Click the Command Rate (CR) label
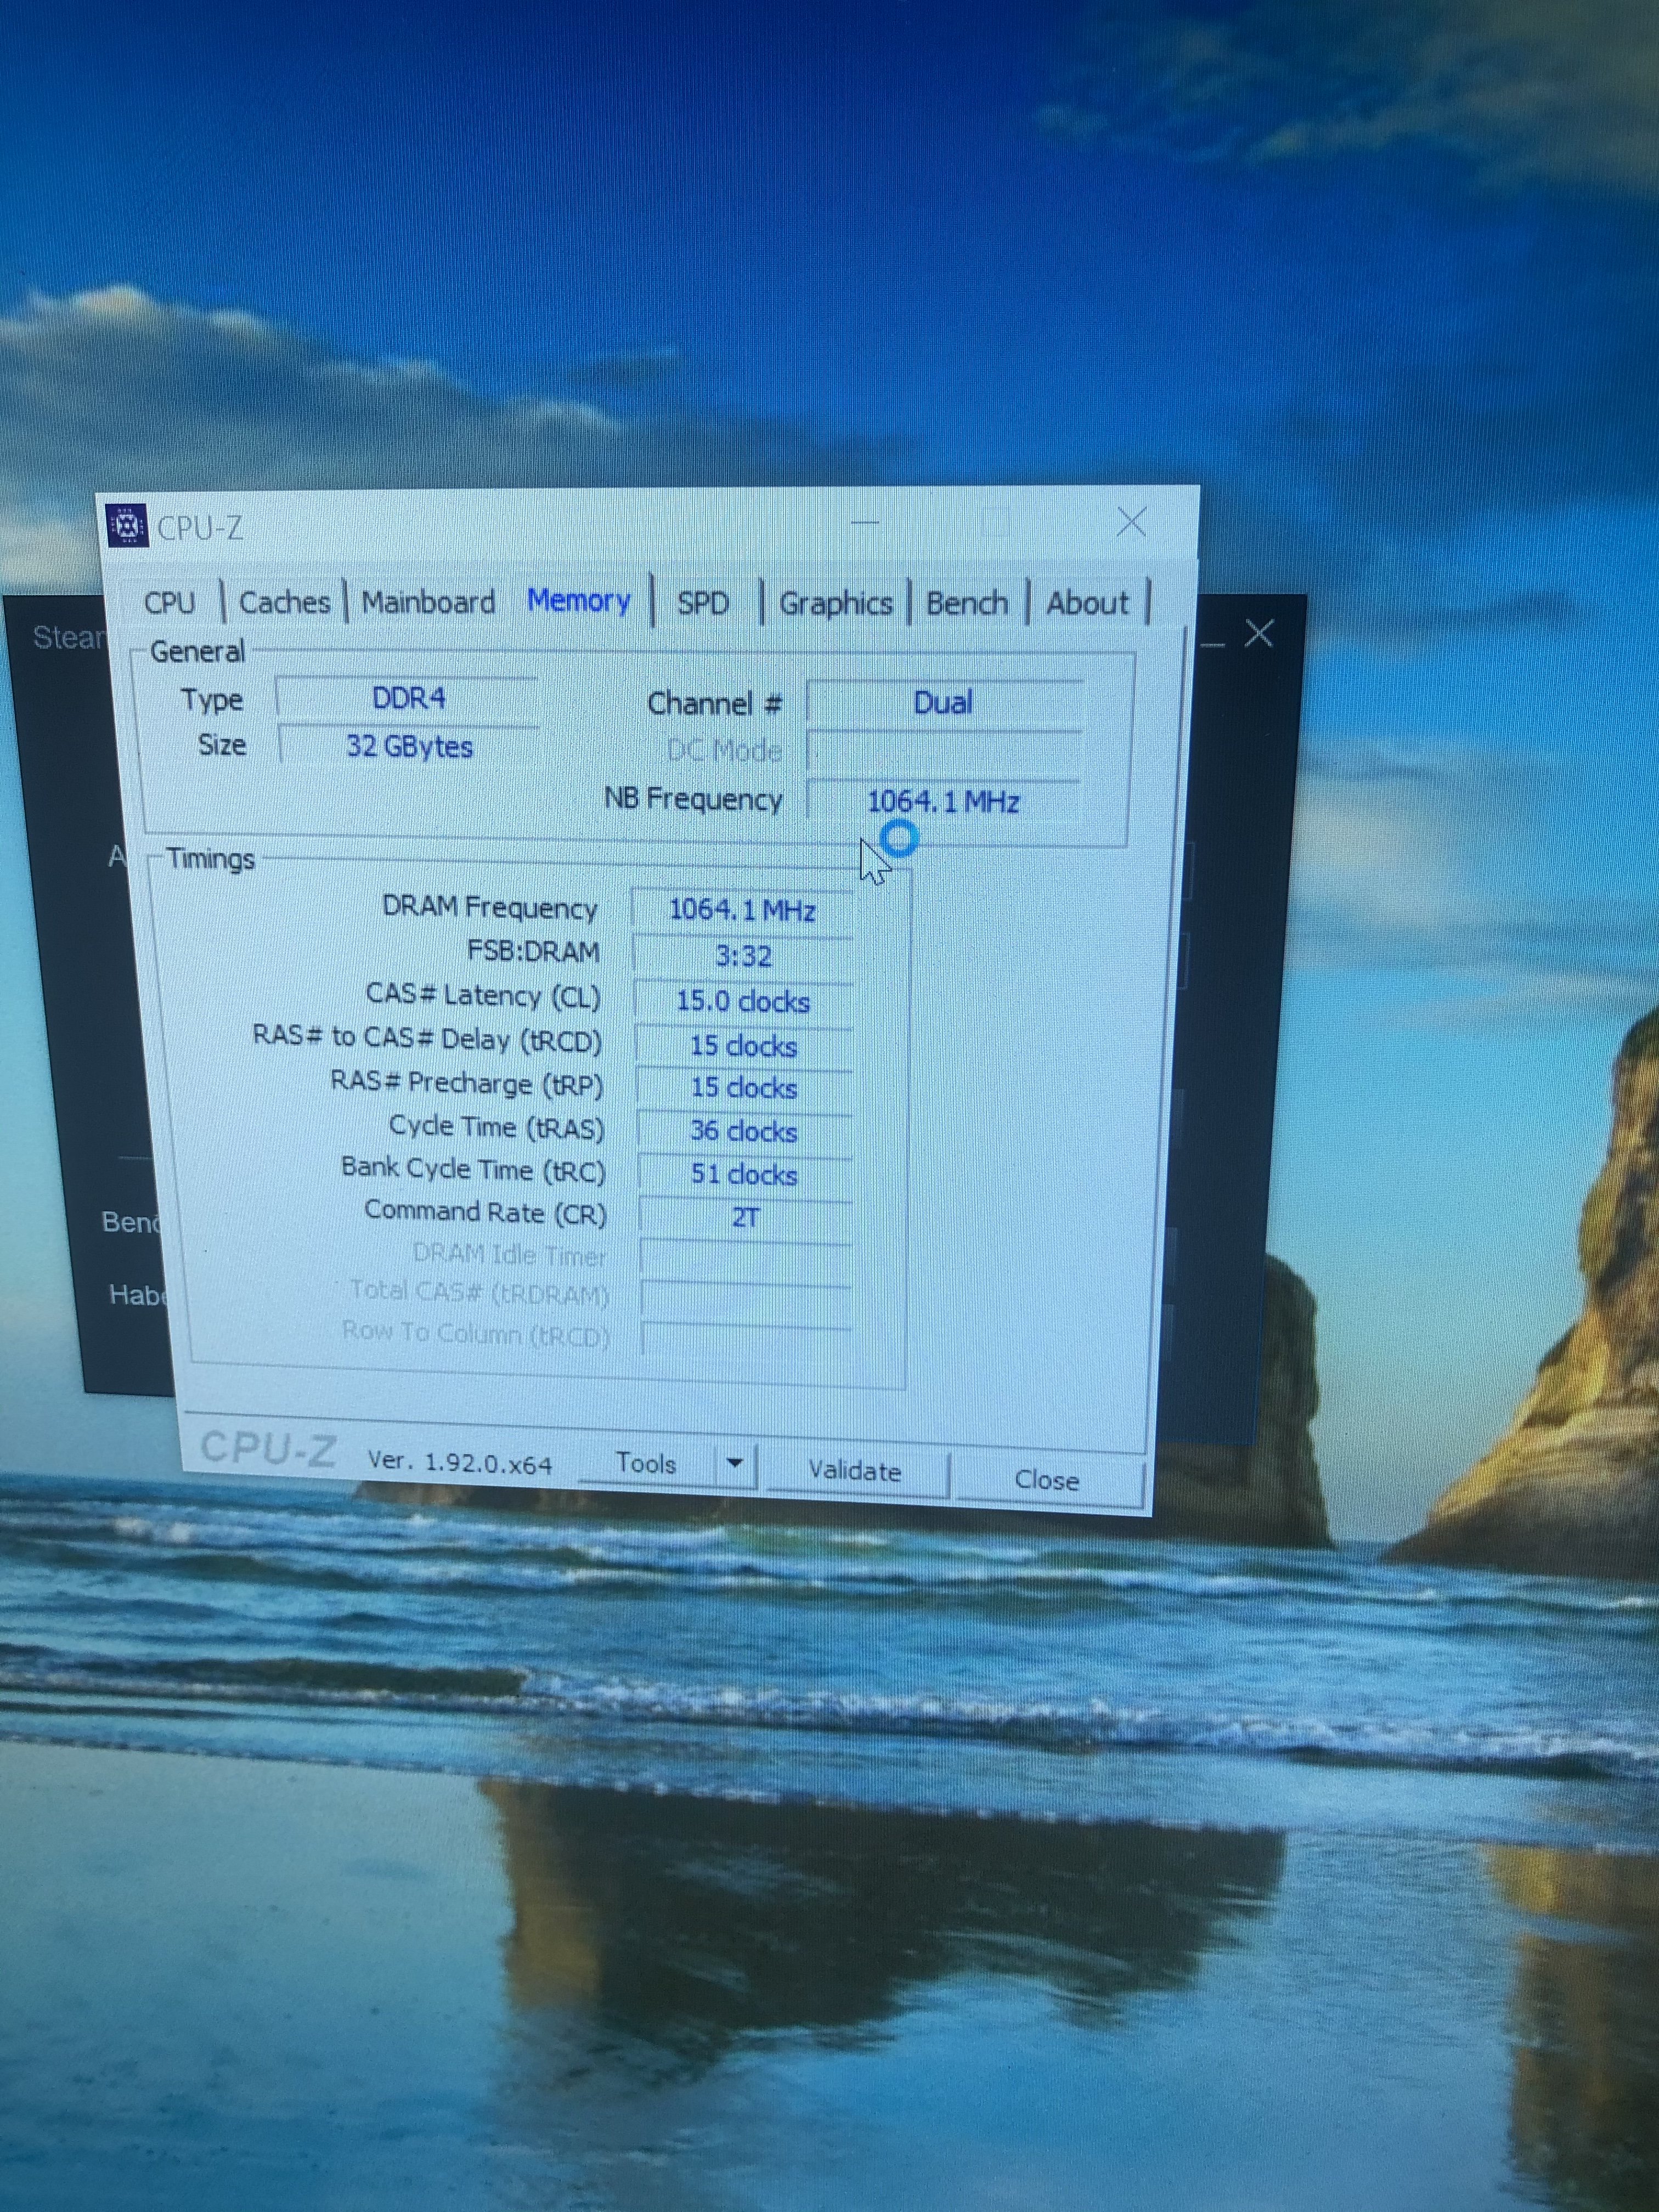This screenshot has height=2212, width=1659. coord(485,1212)
